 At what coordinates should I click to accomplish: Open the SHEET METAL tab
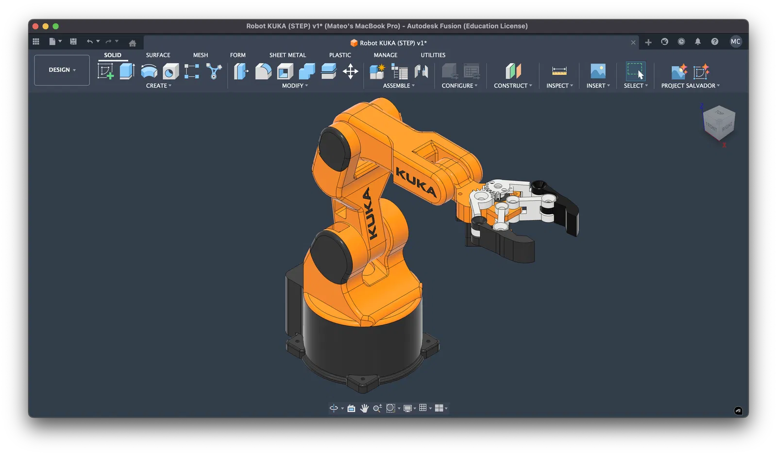pyautogui.click(x=287, y=55)
